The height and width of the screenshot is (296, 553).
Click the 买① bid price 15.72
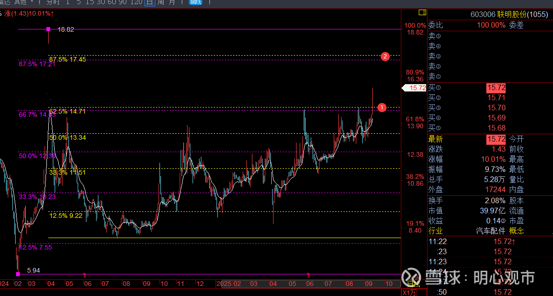(x=496, y=88)
